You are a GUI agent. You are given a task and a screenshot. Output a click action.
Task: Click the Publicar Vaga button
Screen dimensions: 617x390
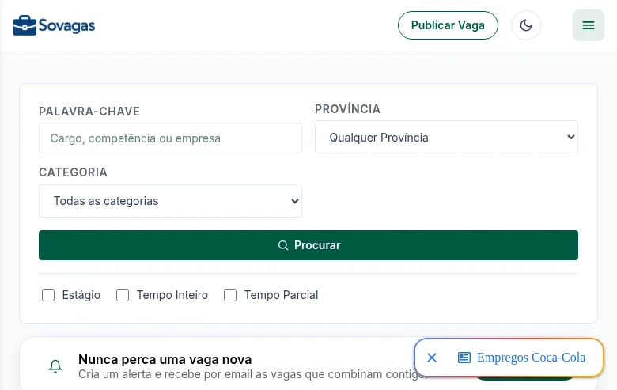(448, 25)
